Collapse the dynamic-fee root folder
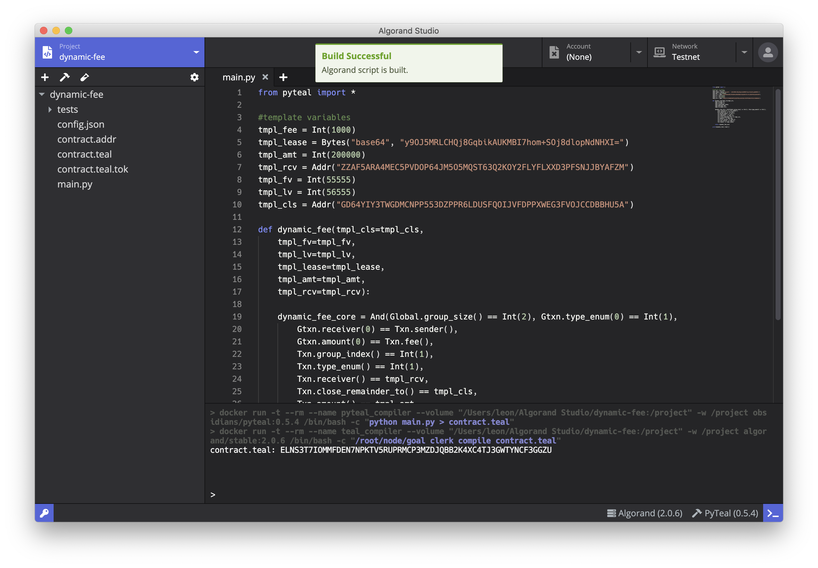 (42, 95)
